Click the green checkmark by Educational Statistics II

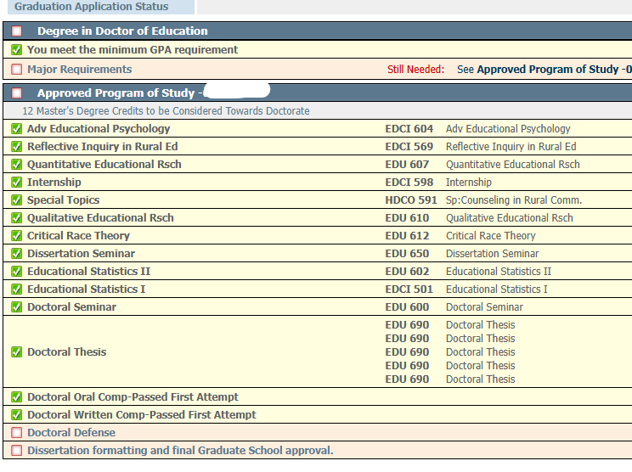pos(16,272)
